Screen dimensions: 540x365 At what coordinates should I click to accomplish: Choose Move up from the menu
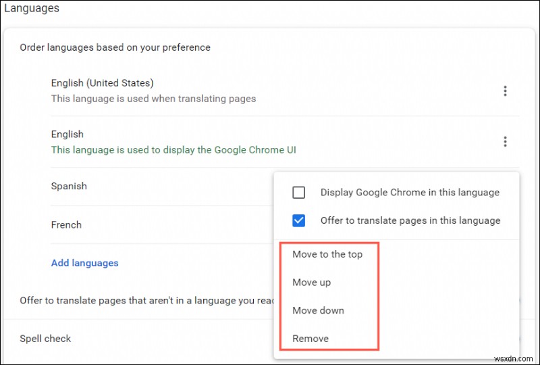point(311,283)
